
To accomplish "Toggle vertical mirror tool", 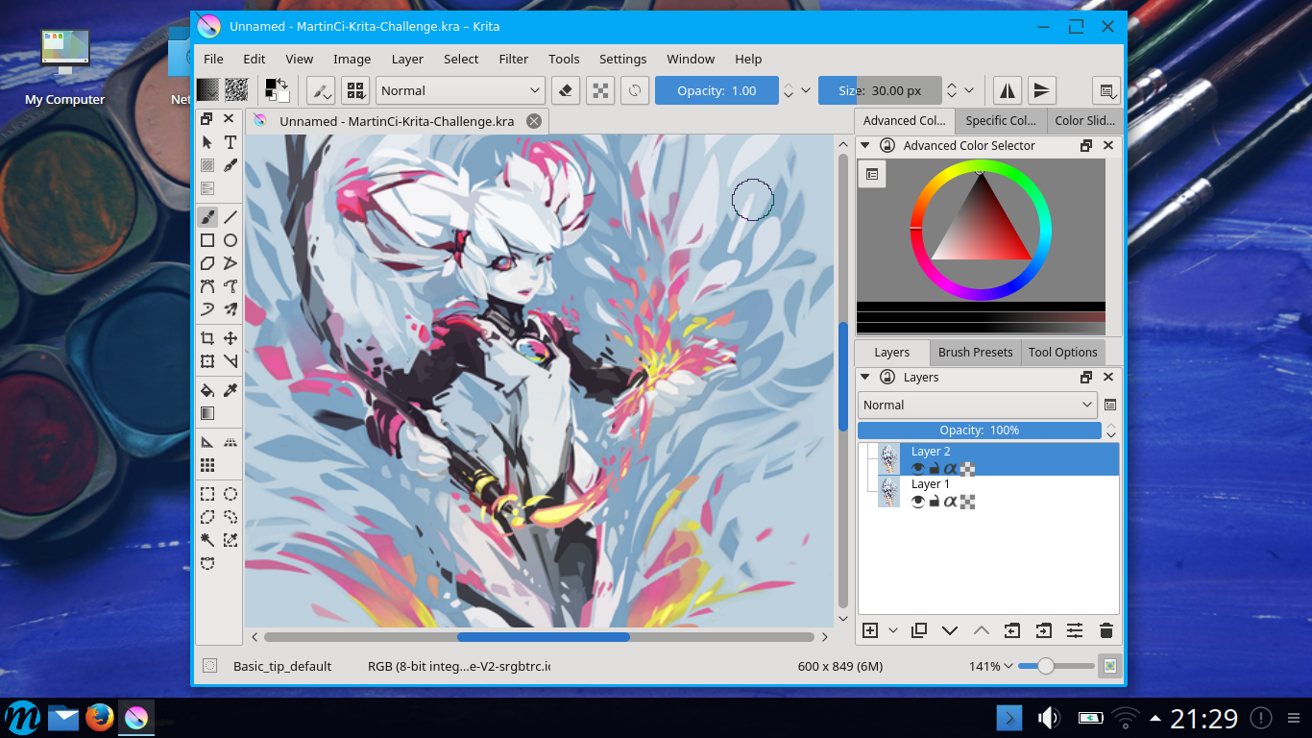I will (1041, 90).
